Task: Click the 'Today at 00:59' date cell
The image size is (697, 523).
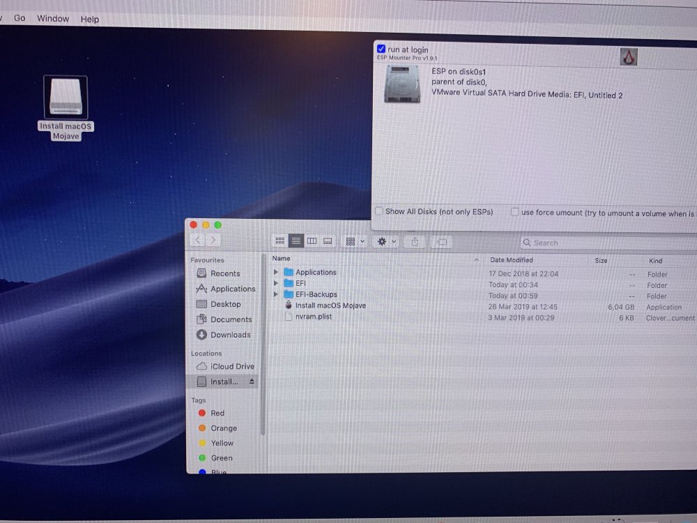Action: [x=513, y=296]
